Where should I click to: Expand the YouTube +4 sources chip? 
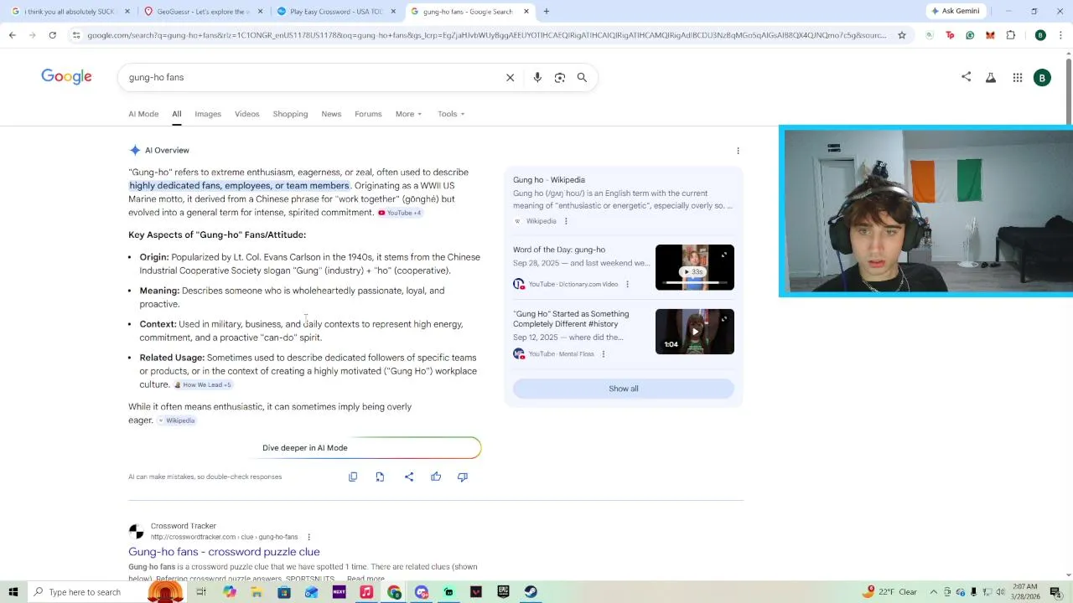[x=400, y=213]
